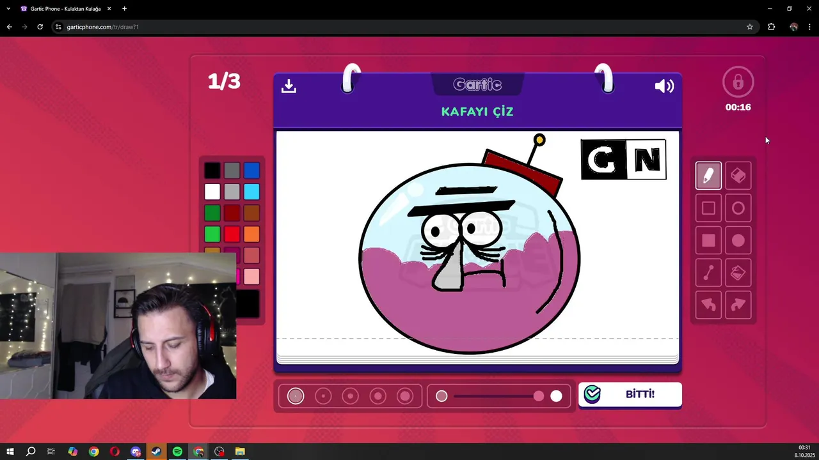Select the fourth brush size
This screenshot has width=819, height=460.
coord(378,396)
